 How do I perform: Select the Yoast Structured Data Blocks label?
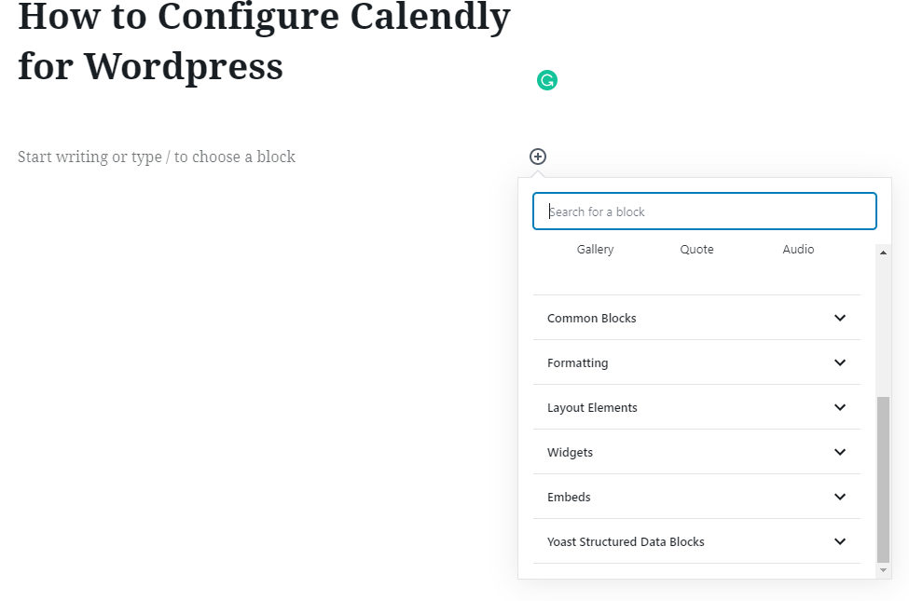(626, 542)
